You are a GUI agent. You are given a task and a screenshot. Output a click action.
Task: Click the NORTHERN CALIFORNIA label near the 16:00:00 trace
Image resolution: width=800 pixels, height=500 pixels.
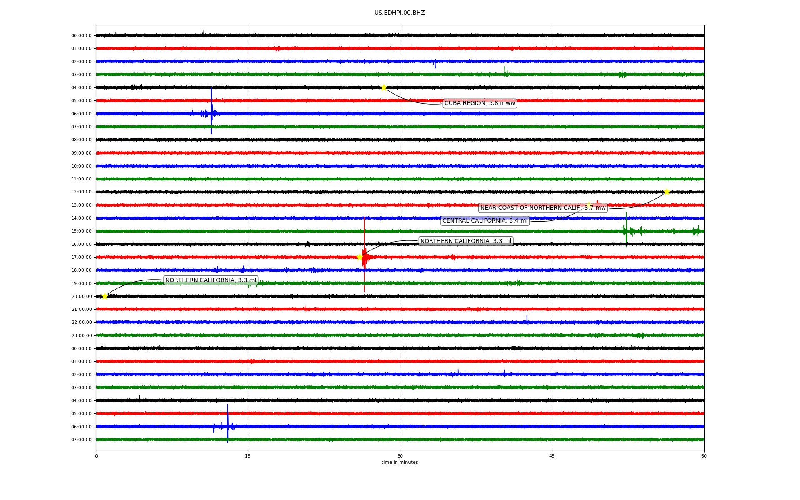point(465,241)
